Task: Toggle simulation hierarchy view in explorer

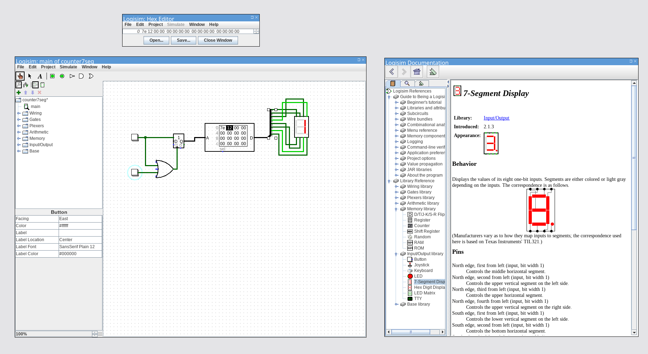Action: (26, 85)
